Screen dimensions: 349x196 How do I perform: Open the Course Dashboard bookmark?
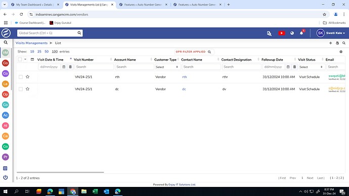tap(30, 23)
